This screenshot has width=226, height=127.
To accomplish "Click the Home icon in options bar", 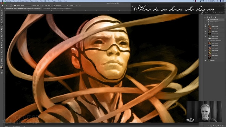I will [x=2, y=5].
